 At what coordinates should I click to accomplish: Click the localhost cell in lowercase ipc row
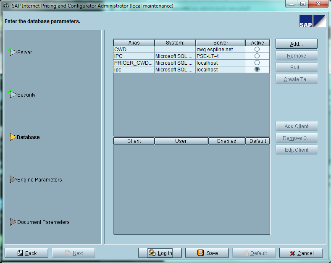221,70
